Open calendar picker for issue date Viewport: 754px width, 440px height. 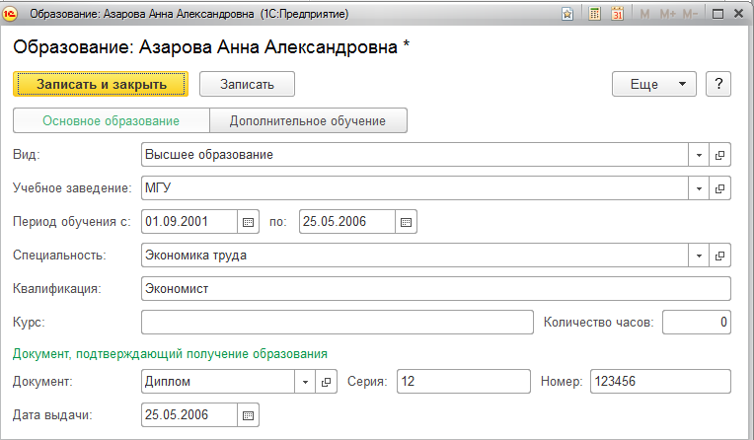tap(249, 414)
